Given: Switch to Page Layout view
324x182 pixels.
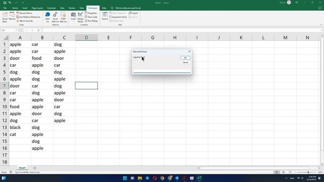Looking at the screenshot, I should click(x=283, y=172).
